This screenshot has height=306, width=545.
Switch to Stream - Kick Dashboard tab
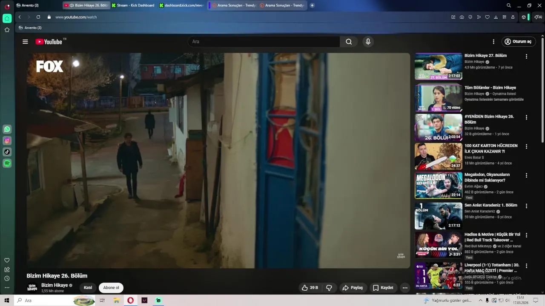pyautogui.click(x=133, y=6)
